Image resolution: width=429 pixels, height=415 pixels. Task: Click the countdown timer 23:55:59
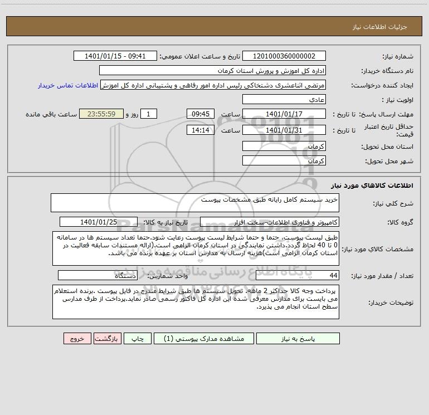tap(101, 114)
